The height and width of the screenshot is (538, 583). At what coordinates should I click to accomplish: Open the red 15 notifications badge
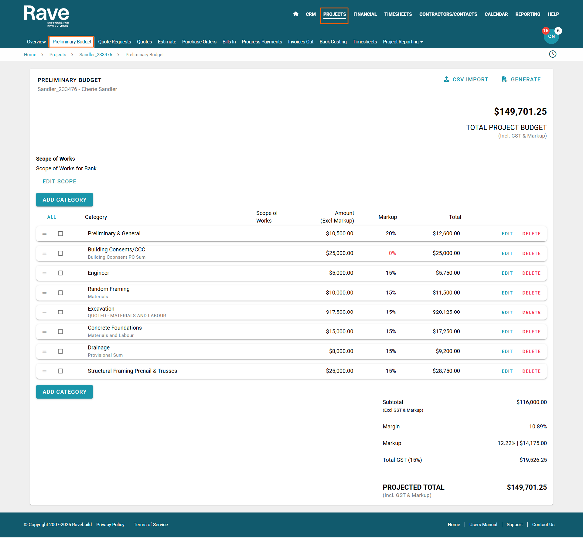point(546,31)
